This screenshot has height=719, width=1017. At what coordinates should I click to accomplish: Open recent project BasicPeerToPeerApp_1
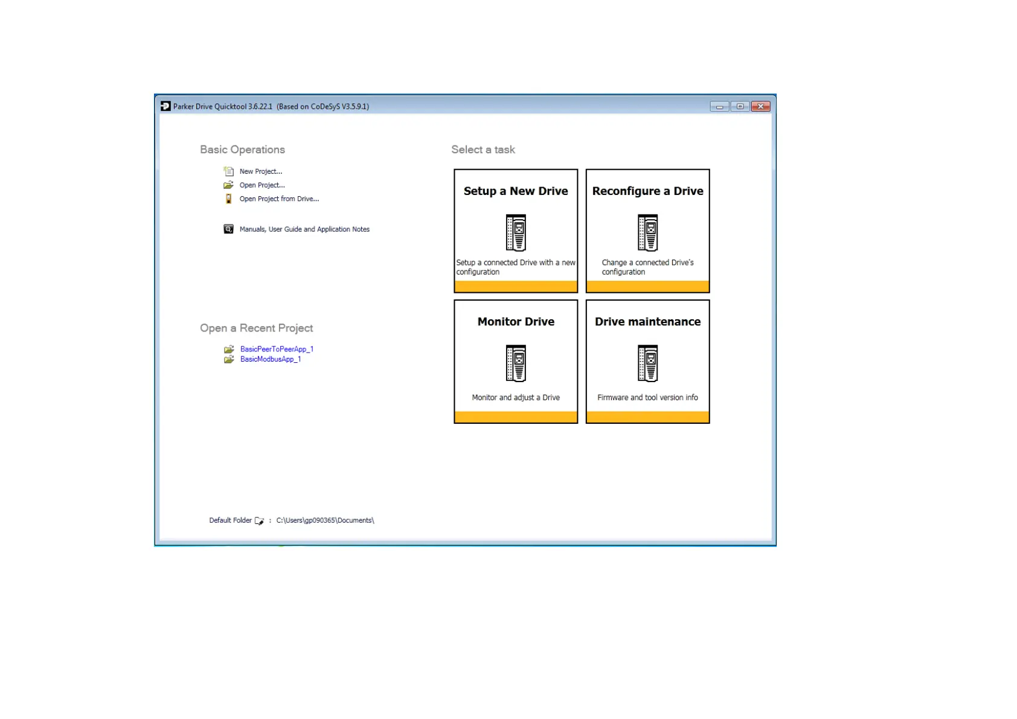tap(277, 349)
